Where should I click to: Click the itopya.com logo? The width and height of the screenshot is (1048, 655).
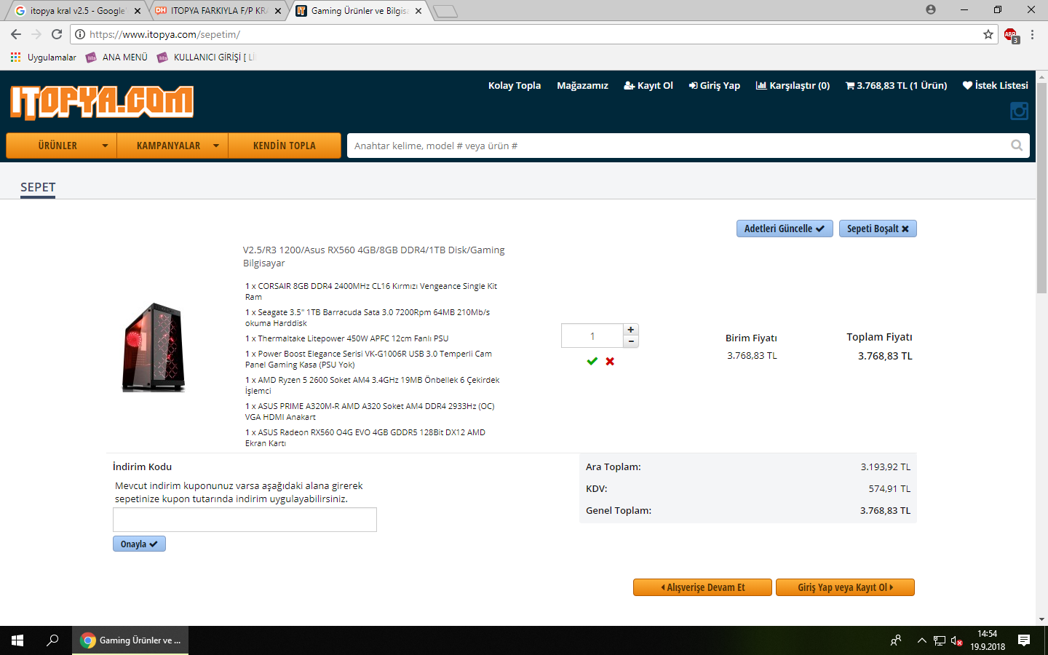pyautogui.click(x=102, y=103)
